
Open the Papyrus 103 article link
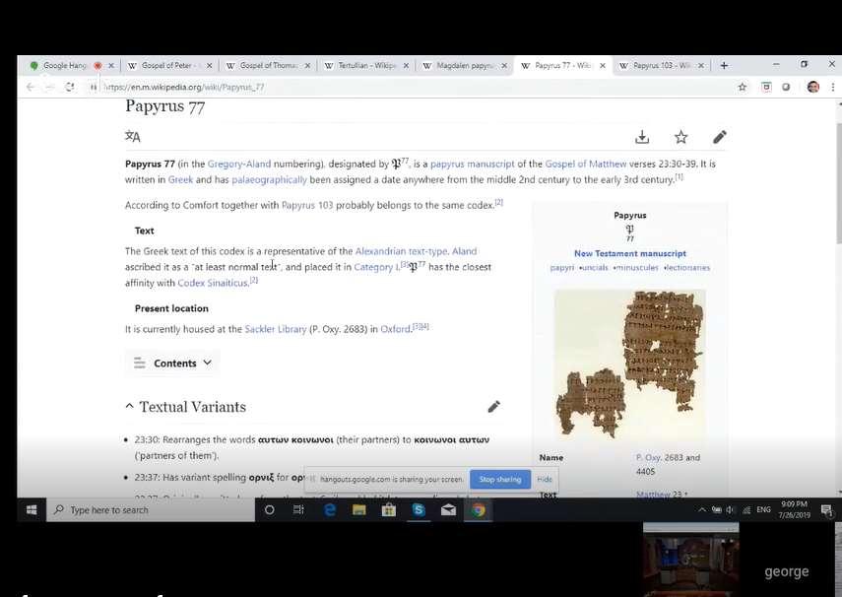click(307, 205)
